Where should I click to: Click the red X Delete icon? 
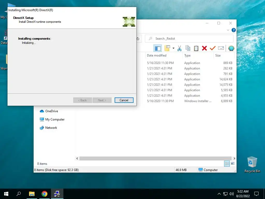204,48
